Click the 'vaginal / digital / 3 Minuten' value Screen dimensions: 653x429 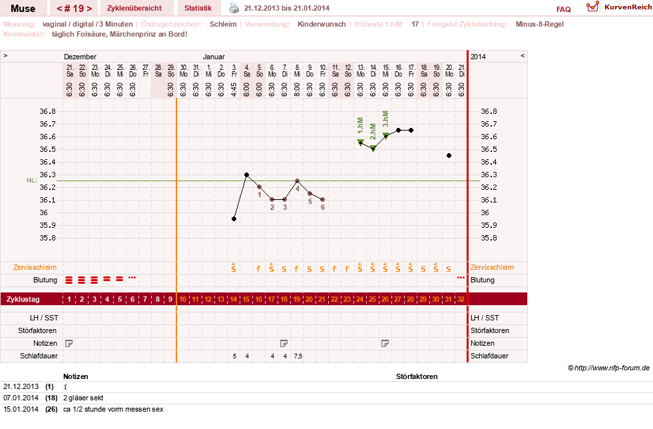(x=87, y=24)
